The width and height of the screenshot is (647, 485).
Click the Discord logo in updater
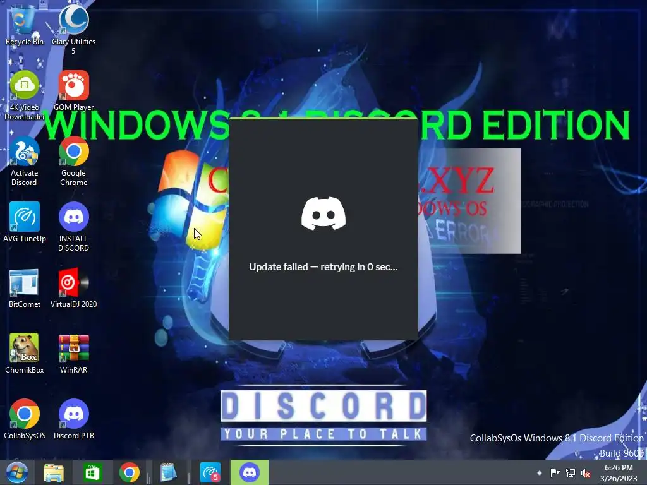(x=323, y=213)
